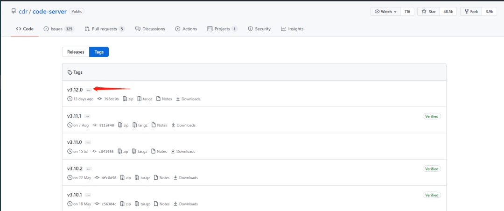Image resolution: width=504 pixels, height=211 pixels.
Task: Switch to the Code tab
Action: click(x=25, y=29)
